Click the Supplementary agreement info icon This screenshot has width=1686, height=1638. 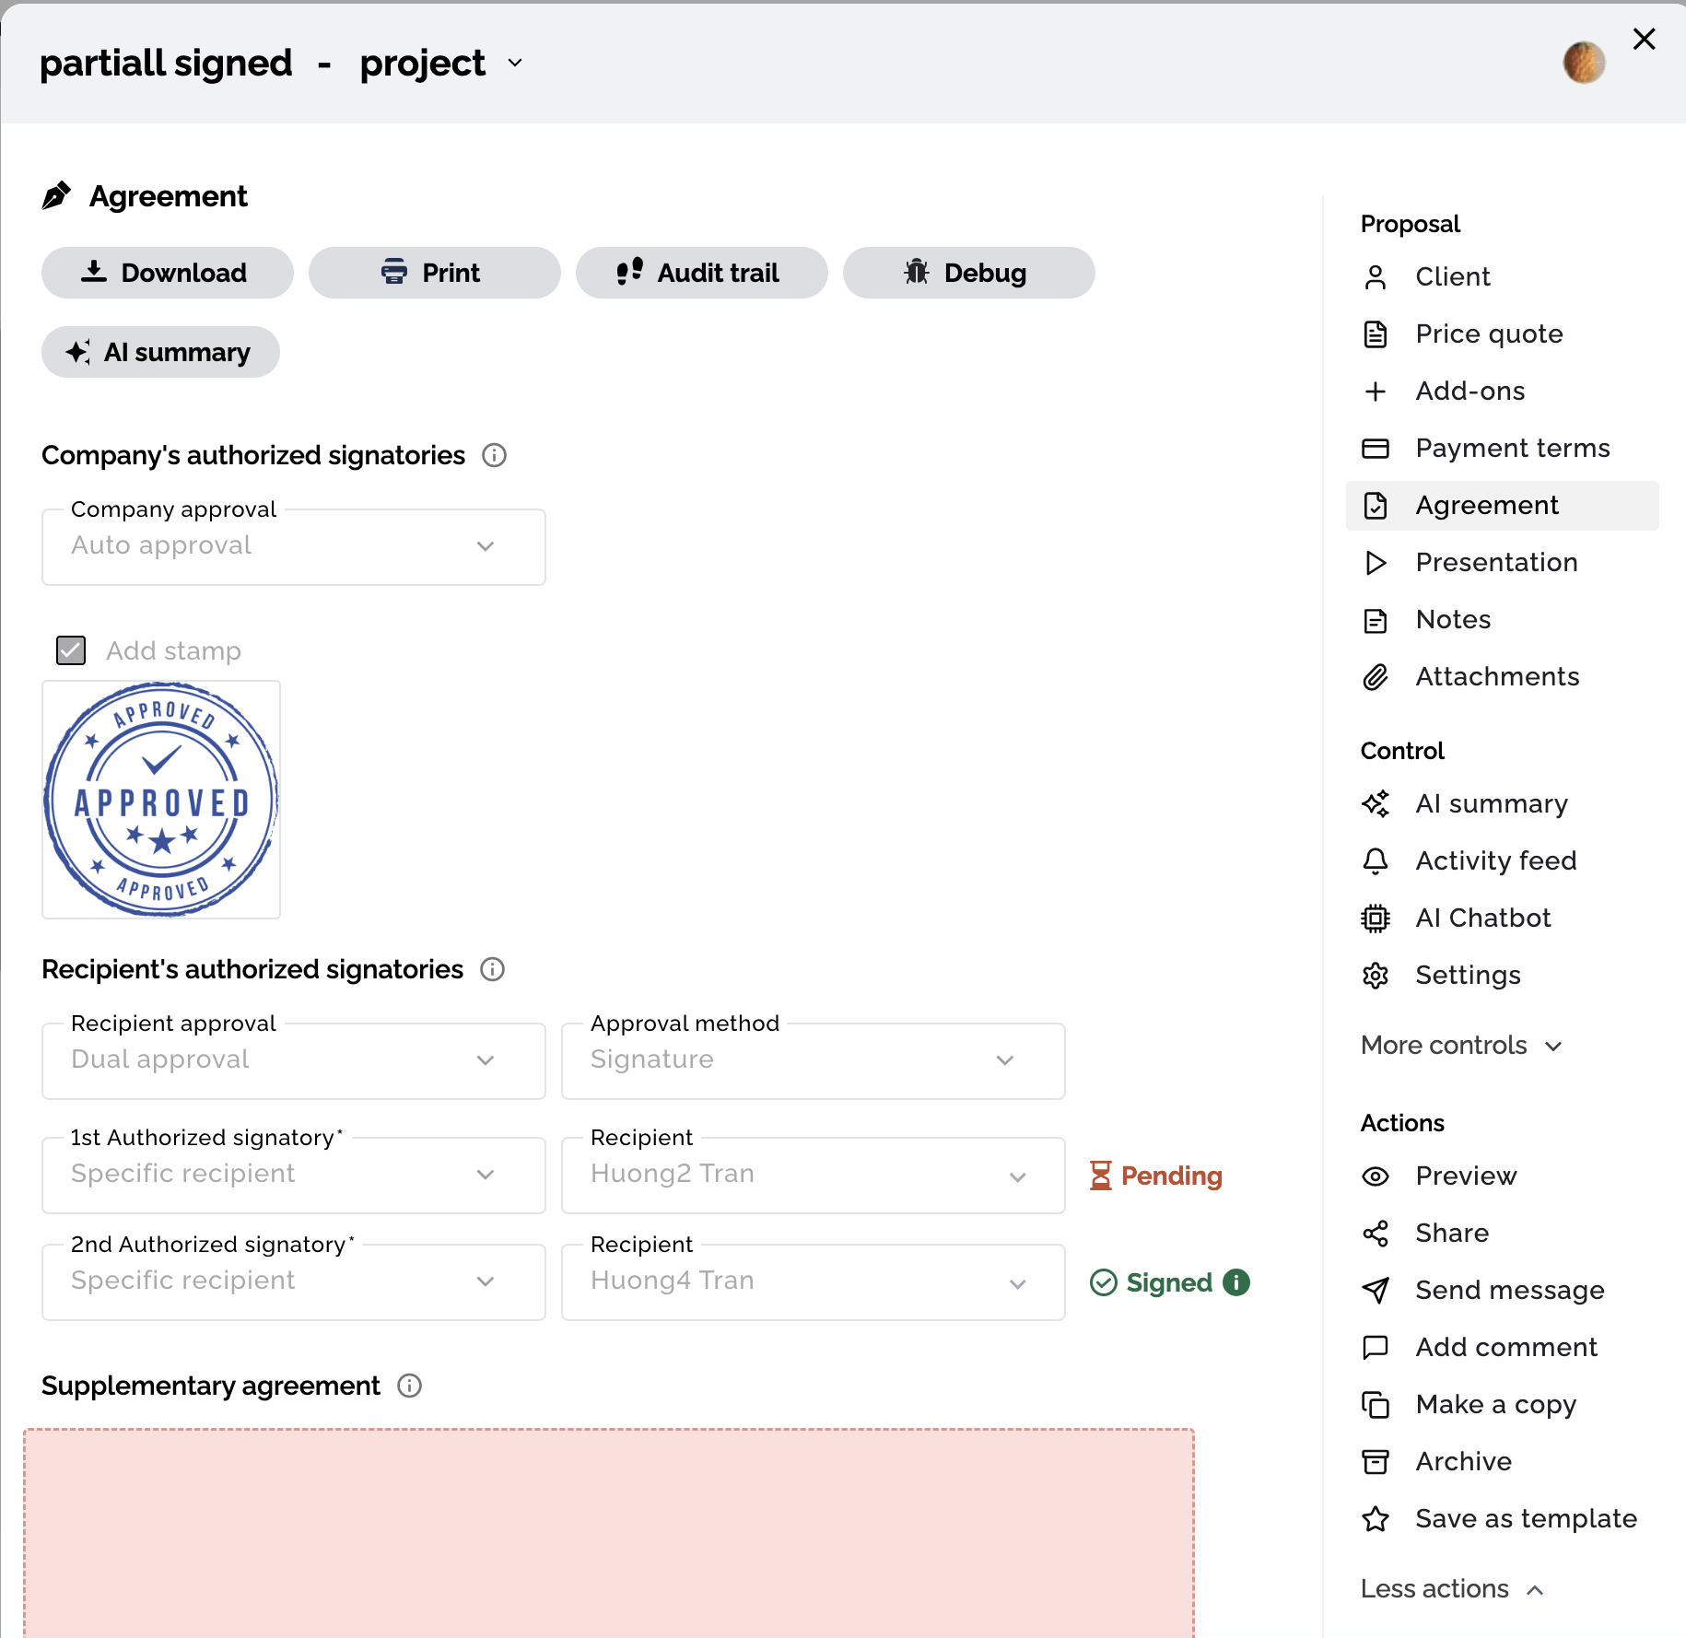pyautogui.click(x=410, y=1386)
